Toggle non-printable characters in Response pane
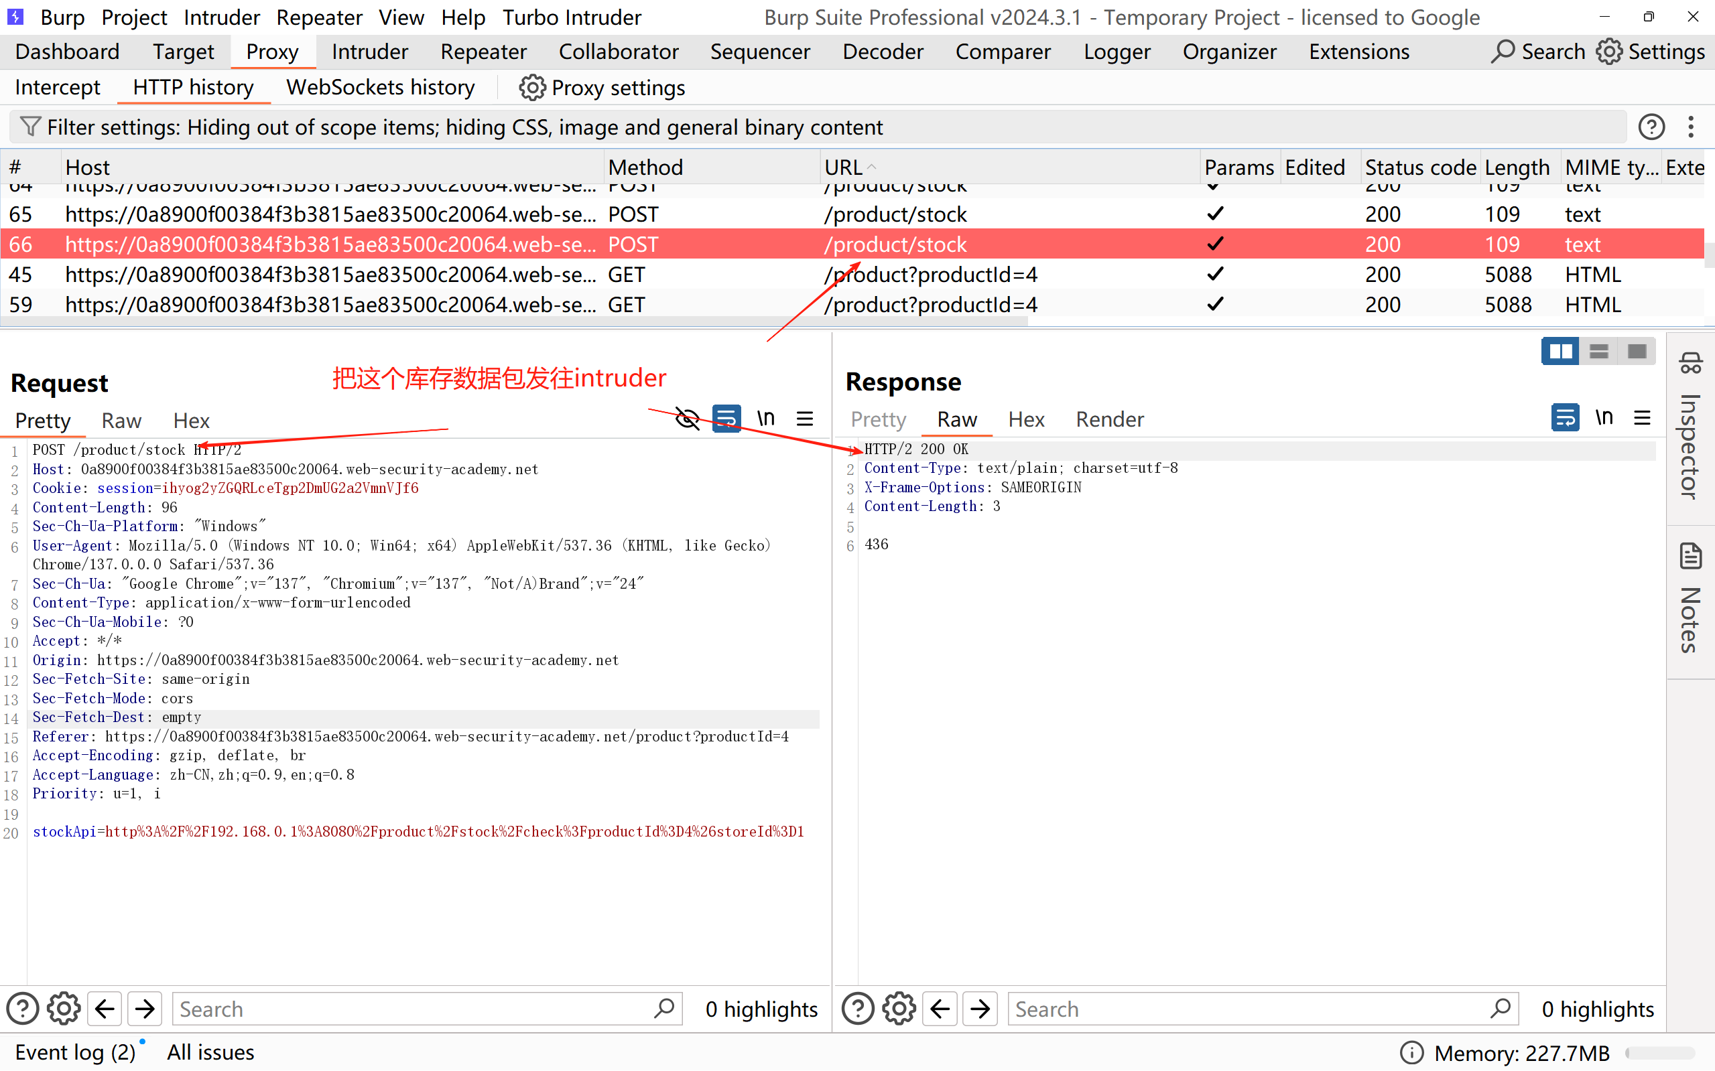This screenshot has height=1071, width=1715. pyautogui.click(x=1604, y=418)
